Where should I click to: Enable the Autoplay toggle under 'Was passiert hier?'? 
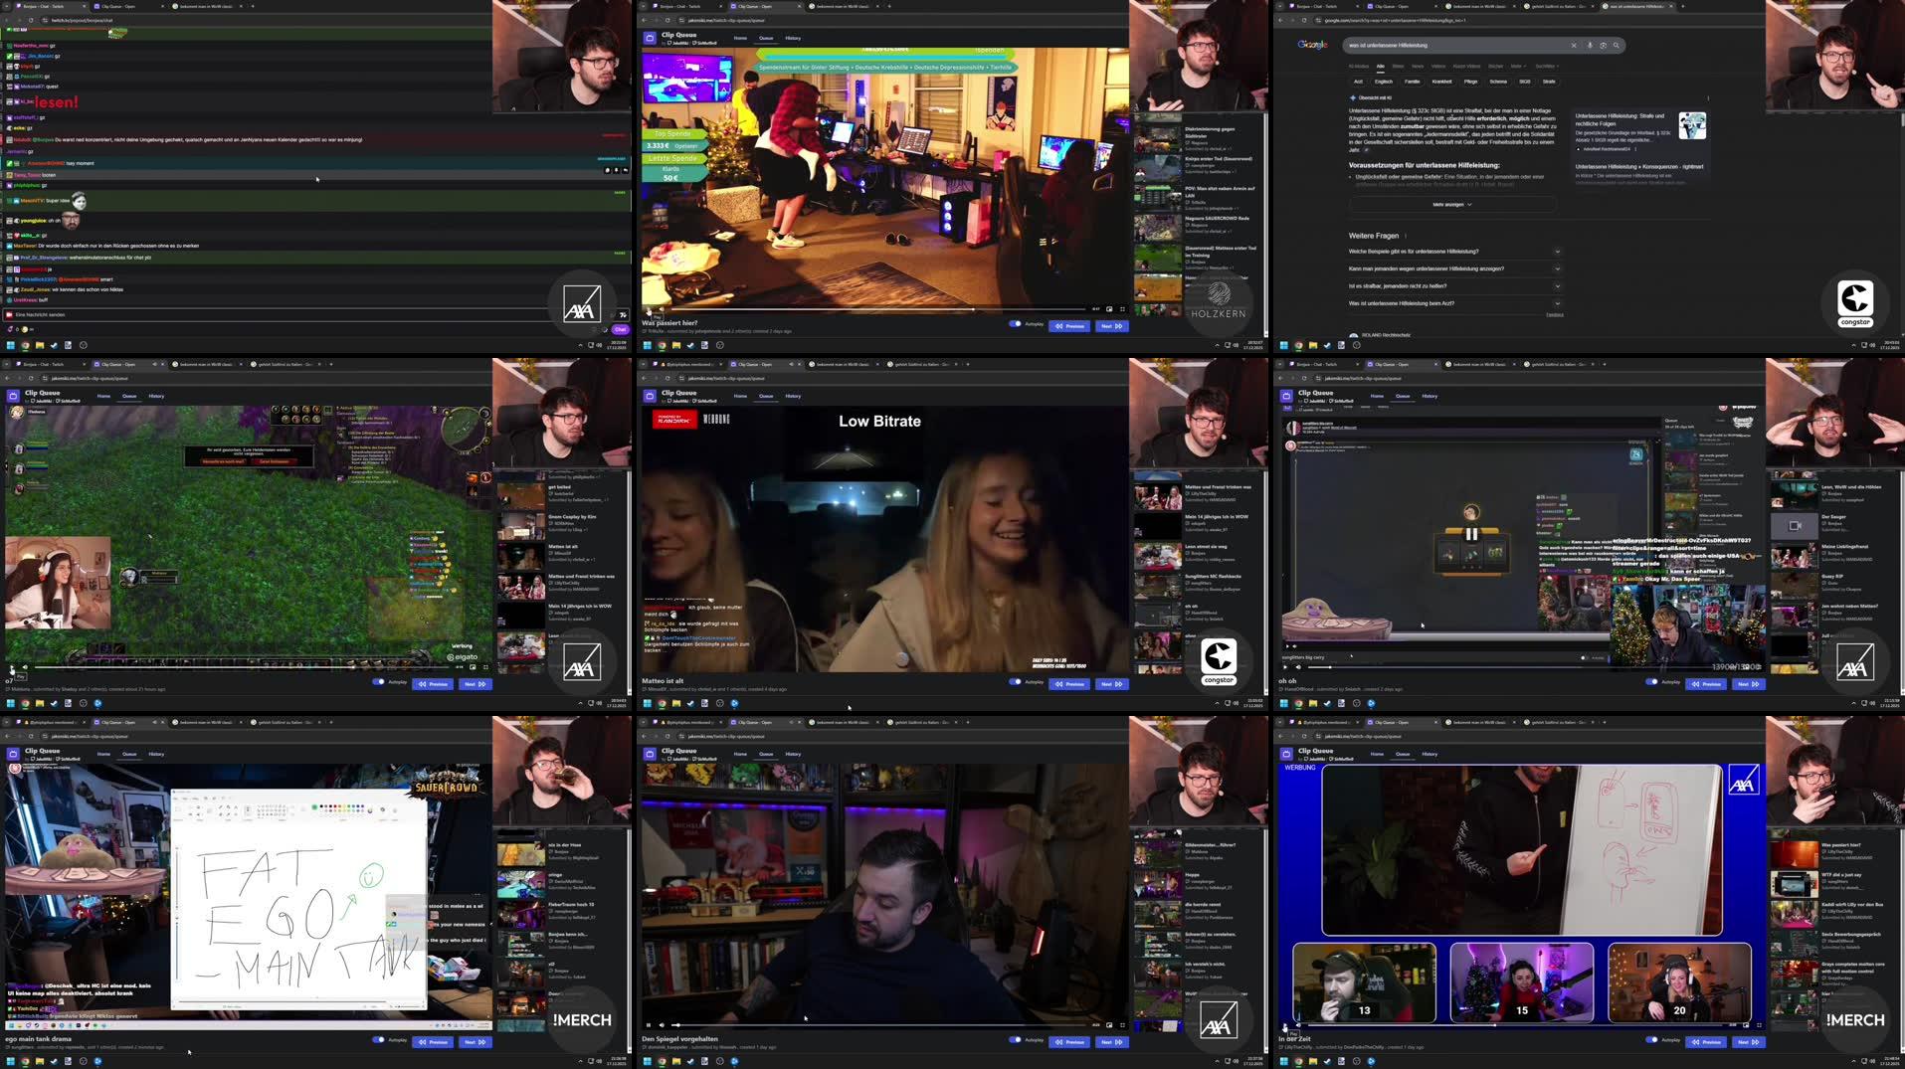[1016, 324]
